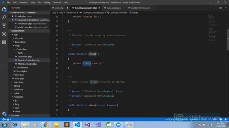229x128 pixels.
Task: Click the code minimap
Action: (x=213, y=28)
